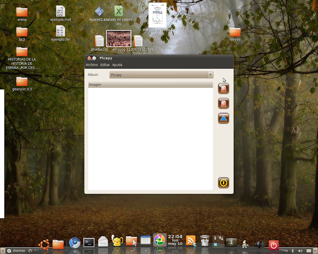Open the terminal from the dock

(x=89, y=242)
